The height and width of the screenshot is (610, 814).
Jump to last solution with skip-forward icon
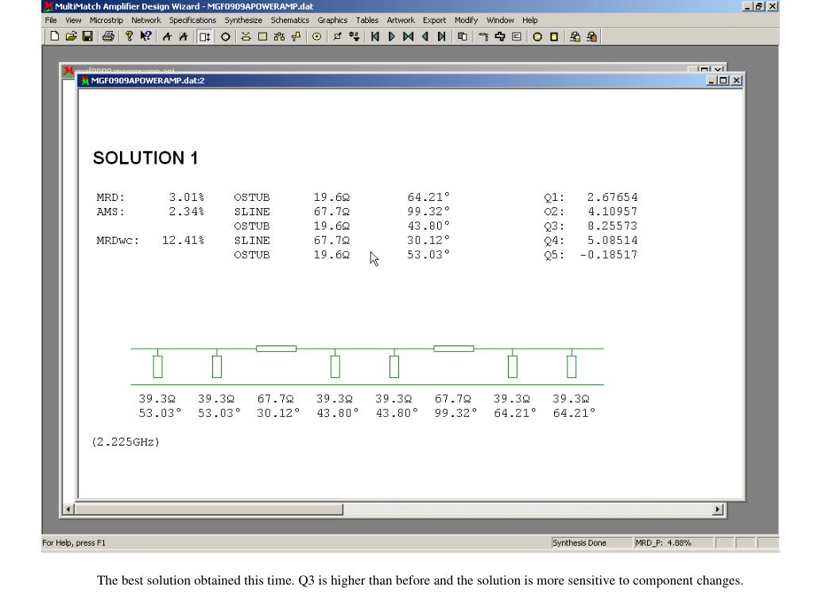[441, 37]
